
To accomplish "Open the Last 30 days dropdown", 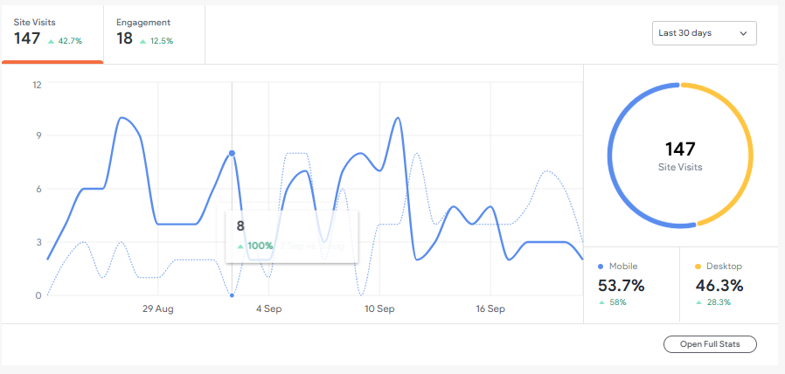I will click(704, 33).
